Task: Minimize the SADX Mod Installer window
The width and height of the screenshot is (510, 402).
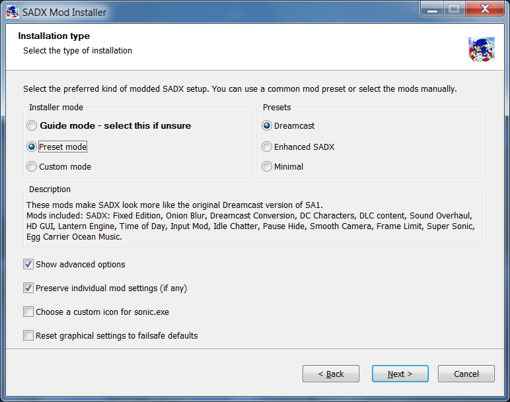Action: tap(432, 9)
